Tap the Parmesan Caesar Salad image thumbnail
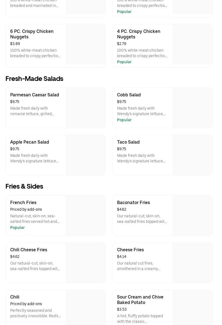 85,108
